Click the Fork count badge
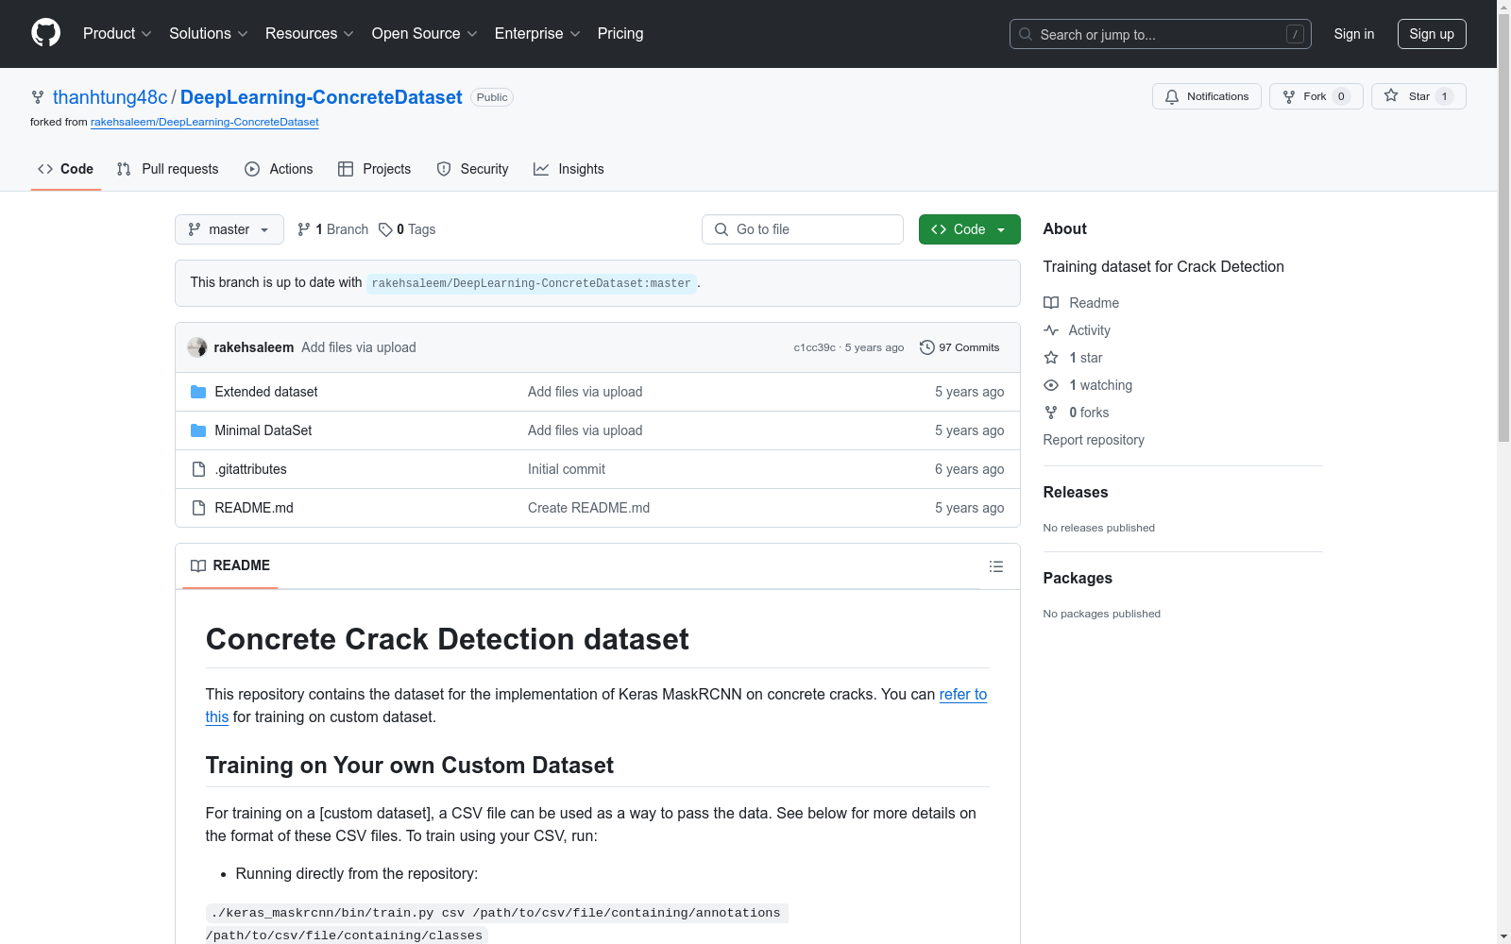 pos(1341,96)
